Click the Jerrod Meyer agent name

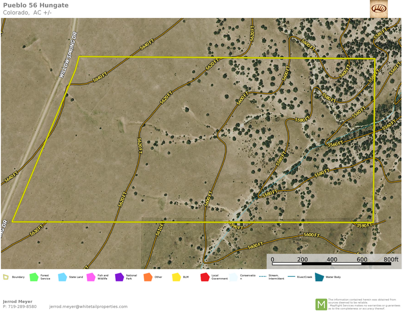pos(17,302)
